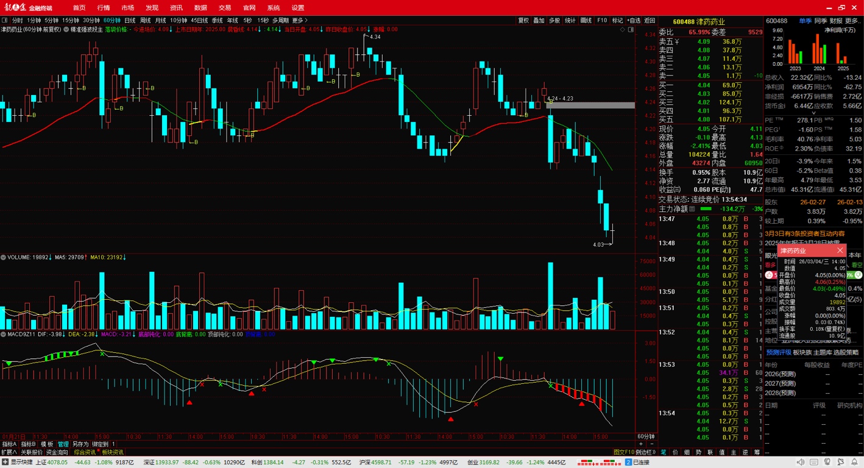Click 绑定到 bind button
The height and width of the screenshot is (468, 864).
101,444
